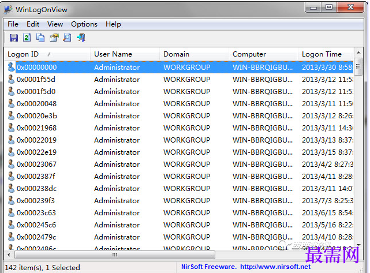The height and width of the screenshot is (273, 370).
Task: Select Logon ID 0x000238dc
Action: 36,189
